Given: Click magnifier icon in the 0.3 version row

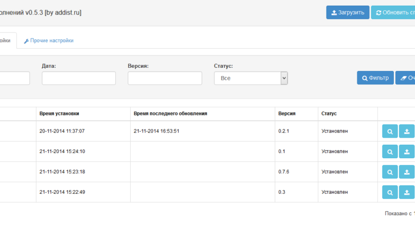Looking at the screenshot, I should pos(390,192).
